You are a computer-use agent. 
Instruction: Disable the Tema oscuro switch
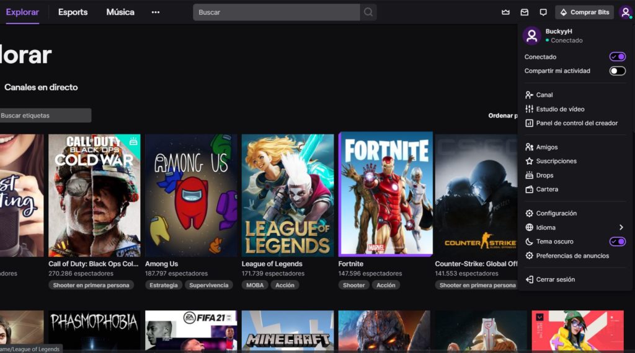click(618, 242)
